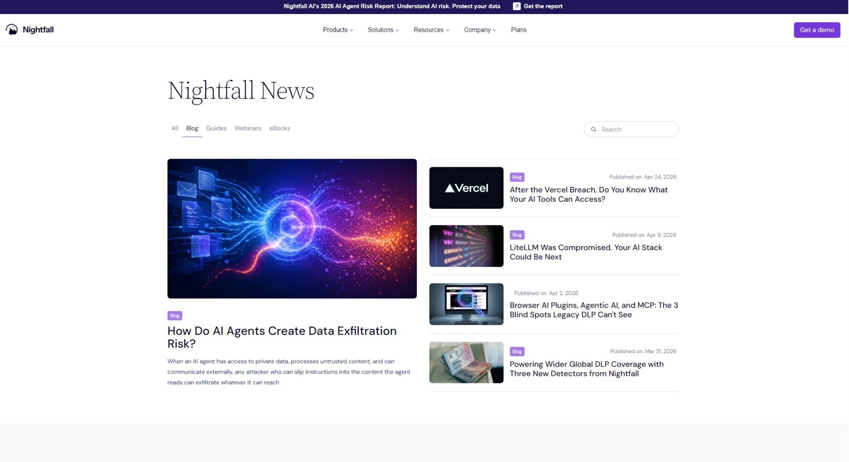The width and height of the screenshot is (849, 462).
Task: Select the All tab
Action: [175, 128]
